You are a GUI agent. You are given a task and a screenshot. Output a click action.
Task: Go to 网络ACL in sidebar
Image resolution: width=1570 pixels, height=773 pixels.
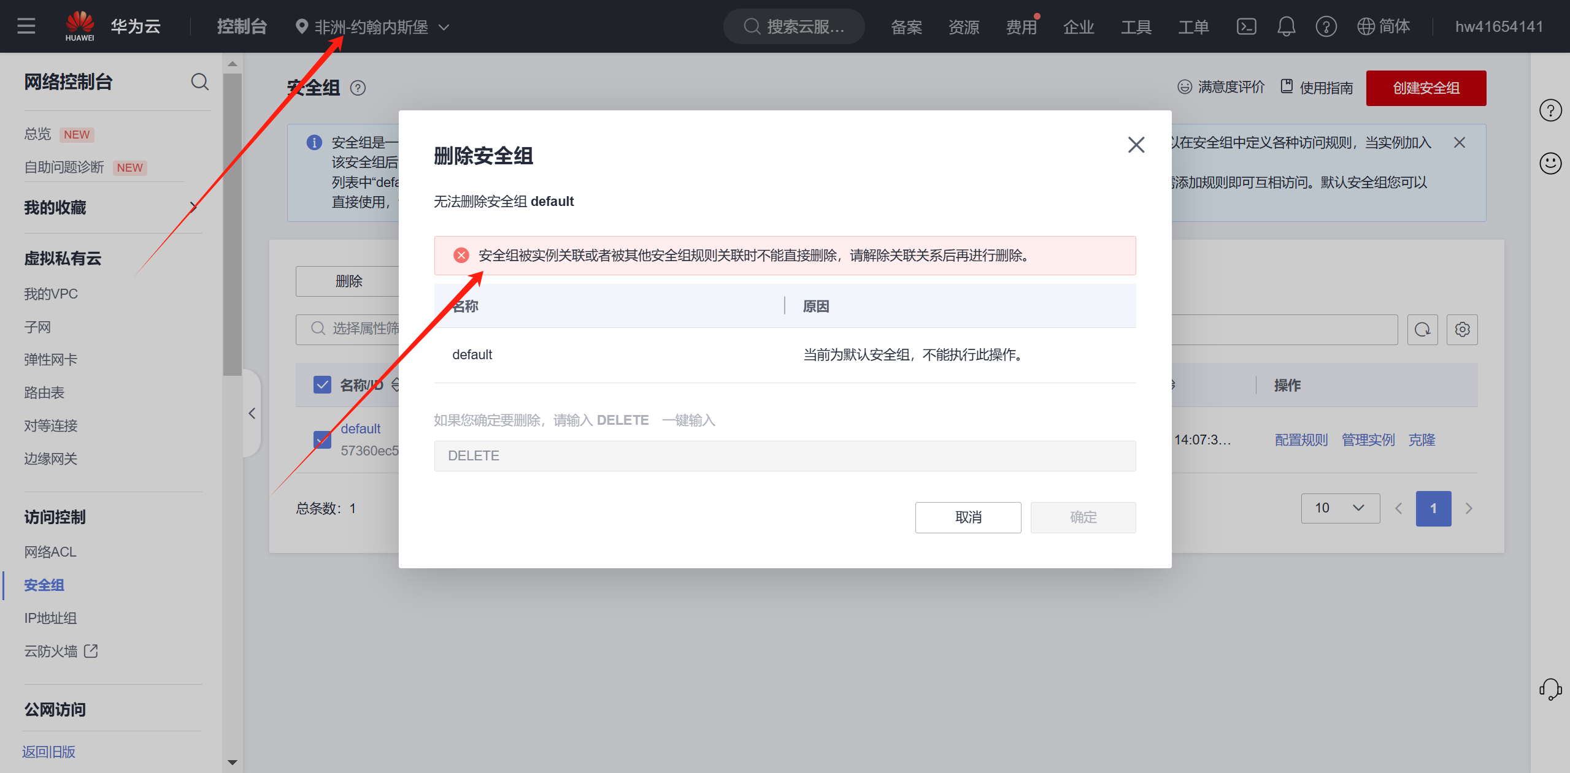tap(50, 552)
